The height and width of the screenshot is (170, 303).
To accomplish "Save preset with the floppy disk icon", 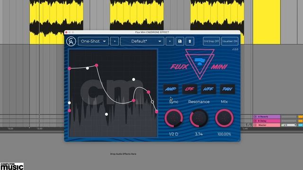I will click(180, 41).
